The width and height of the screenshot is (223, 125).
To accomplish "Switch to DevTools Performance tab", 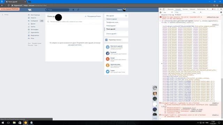I will [x=201, y=9].
